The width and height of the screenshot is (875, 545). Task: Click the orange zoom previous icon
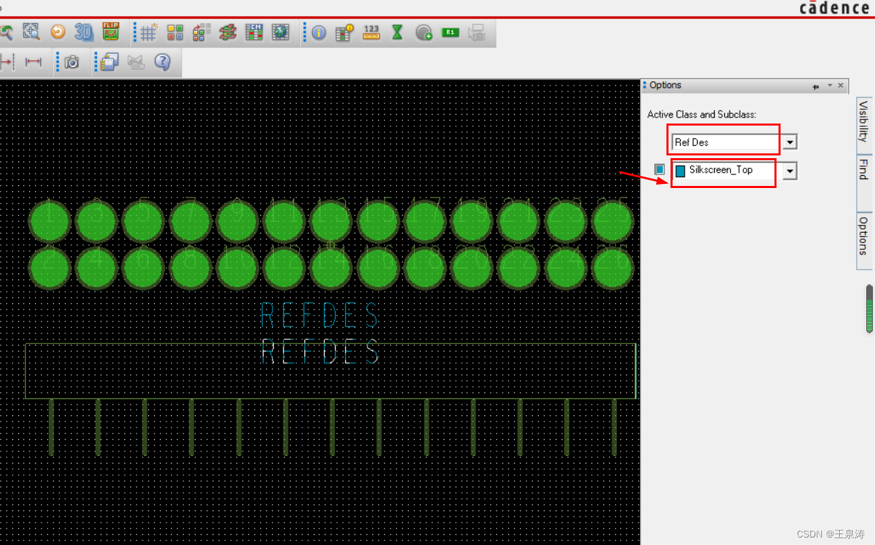point(58,32)
